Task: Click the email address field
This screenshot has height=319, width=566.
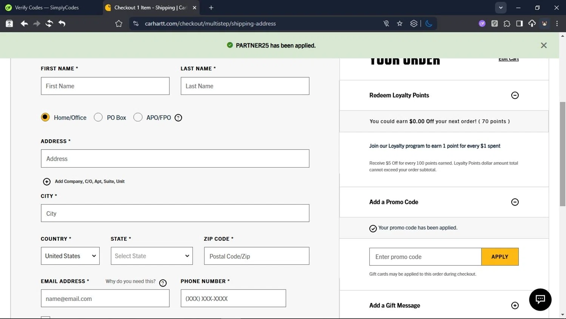Action: click(105, 298)
